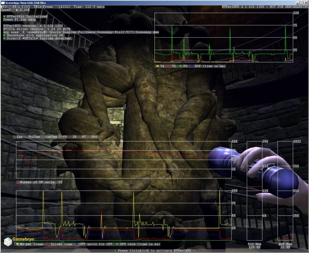Click the 'Press F1 for help' text
This screenshot has width=309, height=253.
[x=20, y=20]
